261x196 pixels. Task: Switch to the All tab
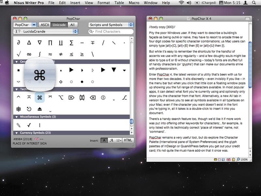click(72, 25)
